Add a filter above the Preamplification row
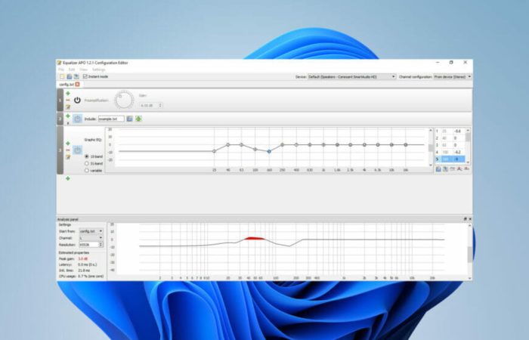This screenshot has height=340, width=529. click(68, 94)
